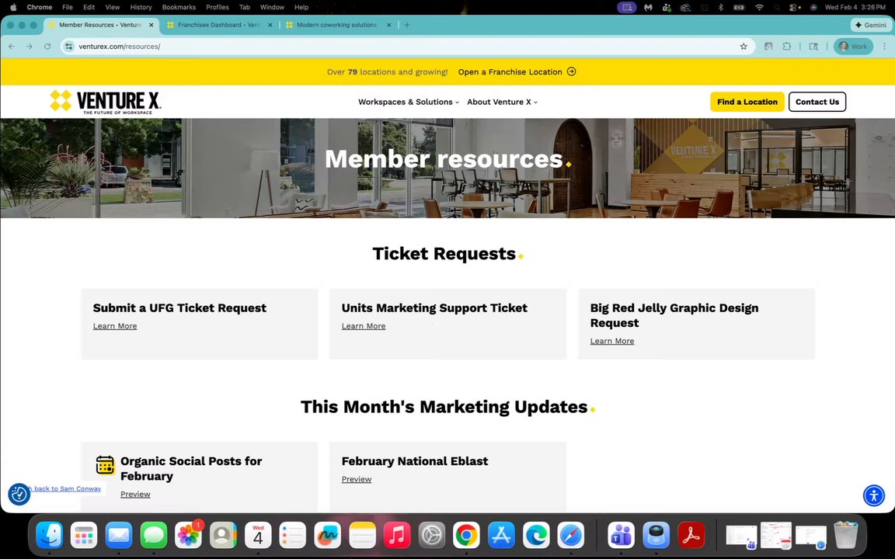Image resolution: width=895 pixels, height=559 pixels.
Task: Close the Modern coworking solutions tab
Action: pyautogui.click(x=389, y=25)
